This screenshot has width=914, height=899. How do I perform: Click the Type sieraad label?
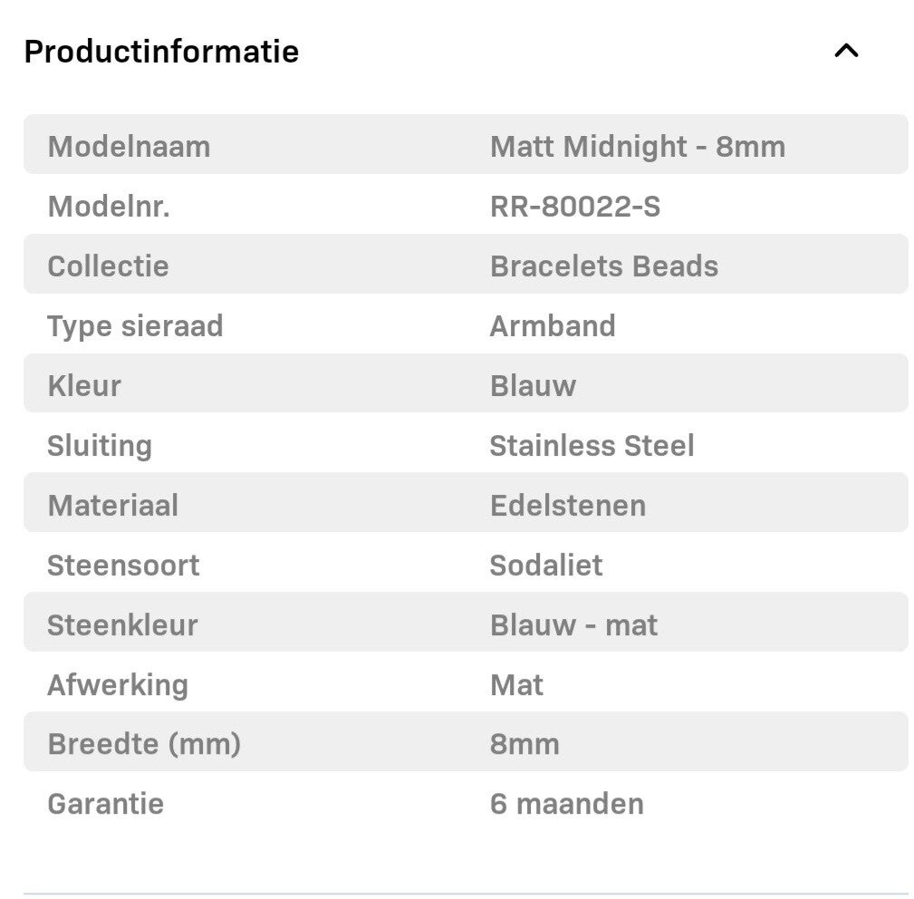[x=135, y=326]
